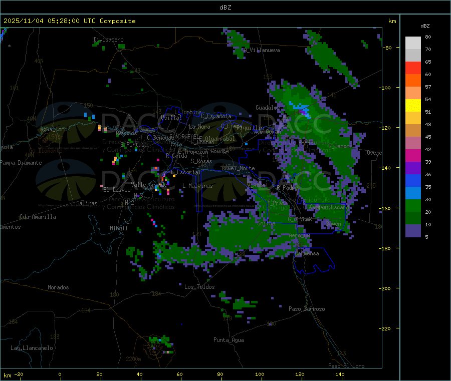The width and height of the screenshot is (451, 381).
Task: Click the slate 5–10 dBZ legend swatch
Action: click(x=413, y=231)
